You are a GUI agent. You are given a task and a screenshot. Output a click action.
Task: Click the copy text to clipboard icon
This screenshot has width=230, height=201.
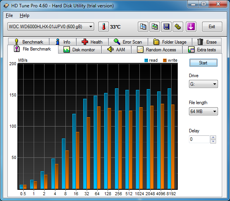[143, 27]
